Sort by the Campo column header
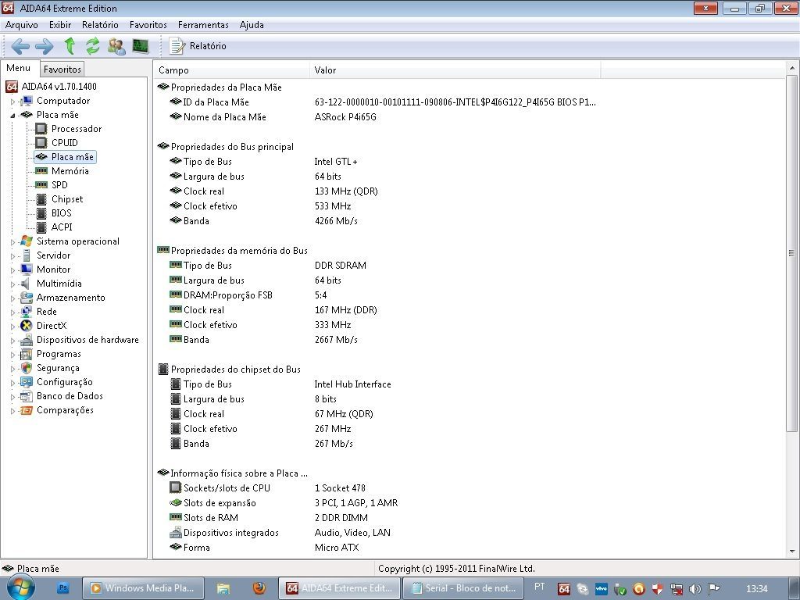800x600 pixels. (231, 70)
